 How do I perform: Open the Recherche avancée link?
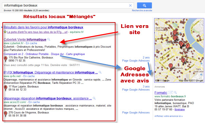(x=142, y=11)
